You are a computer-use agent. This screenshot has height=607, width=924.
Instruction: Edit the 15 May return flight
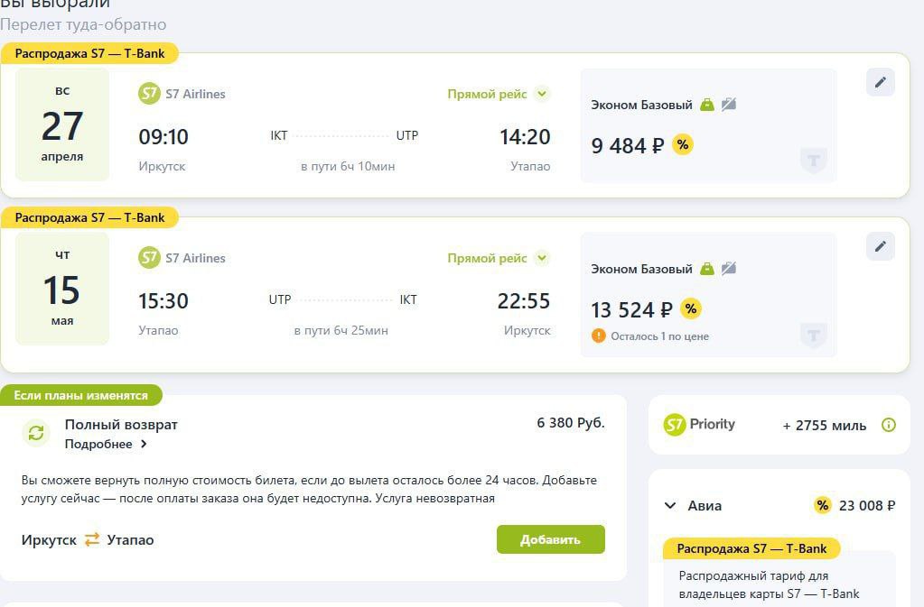[x=881, y=246]
